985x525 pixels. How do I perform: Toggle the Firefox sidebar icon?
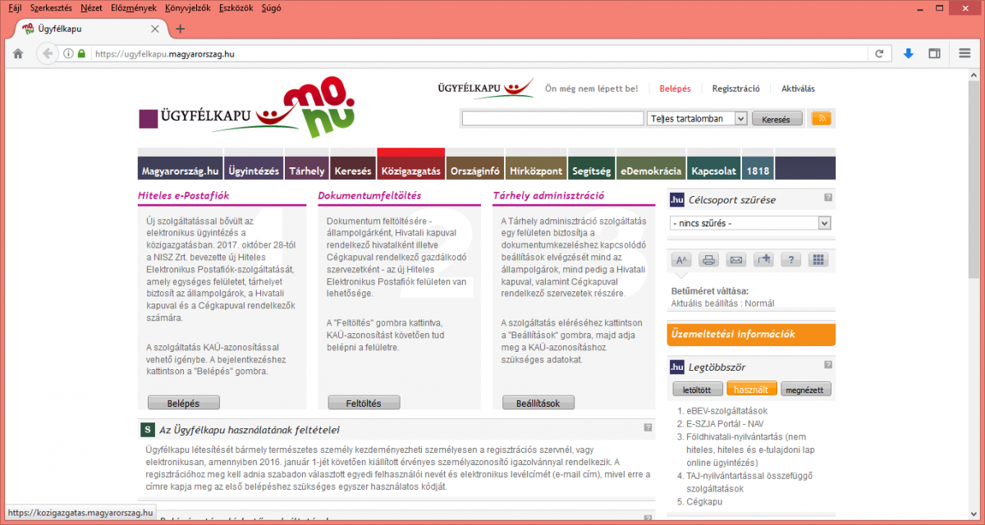coord(934,53)
